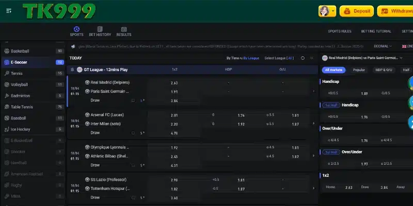Expand the Real Madrid match row arrow
The height and width of the screenshot is (206, 413).
click(x=313, y=91)
